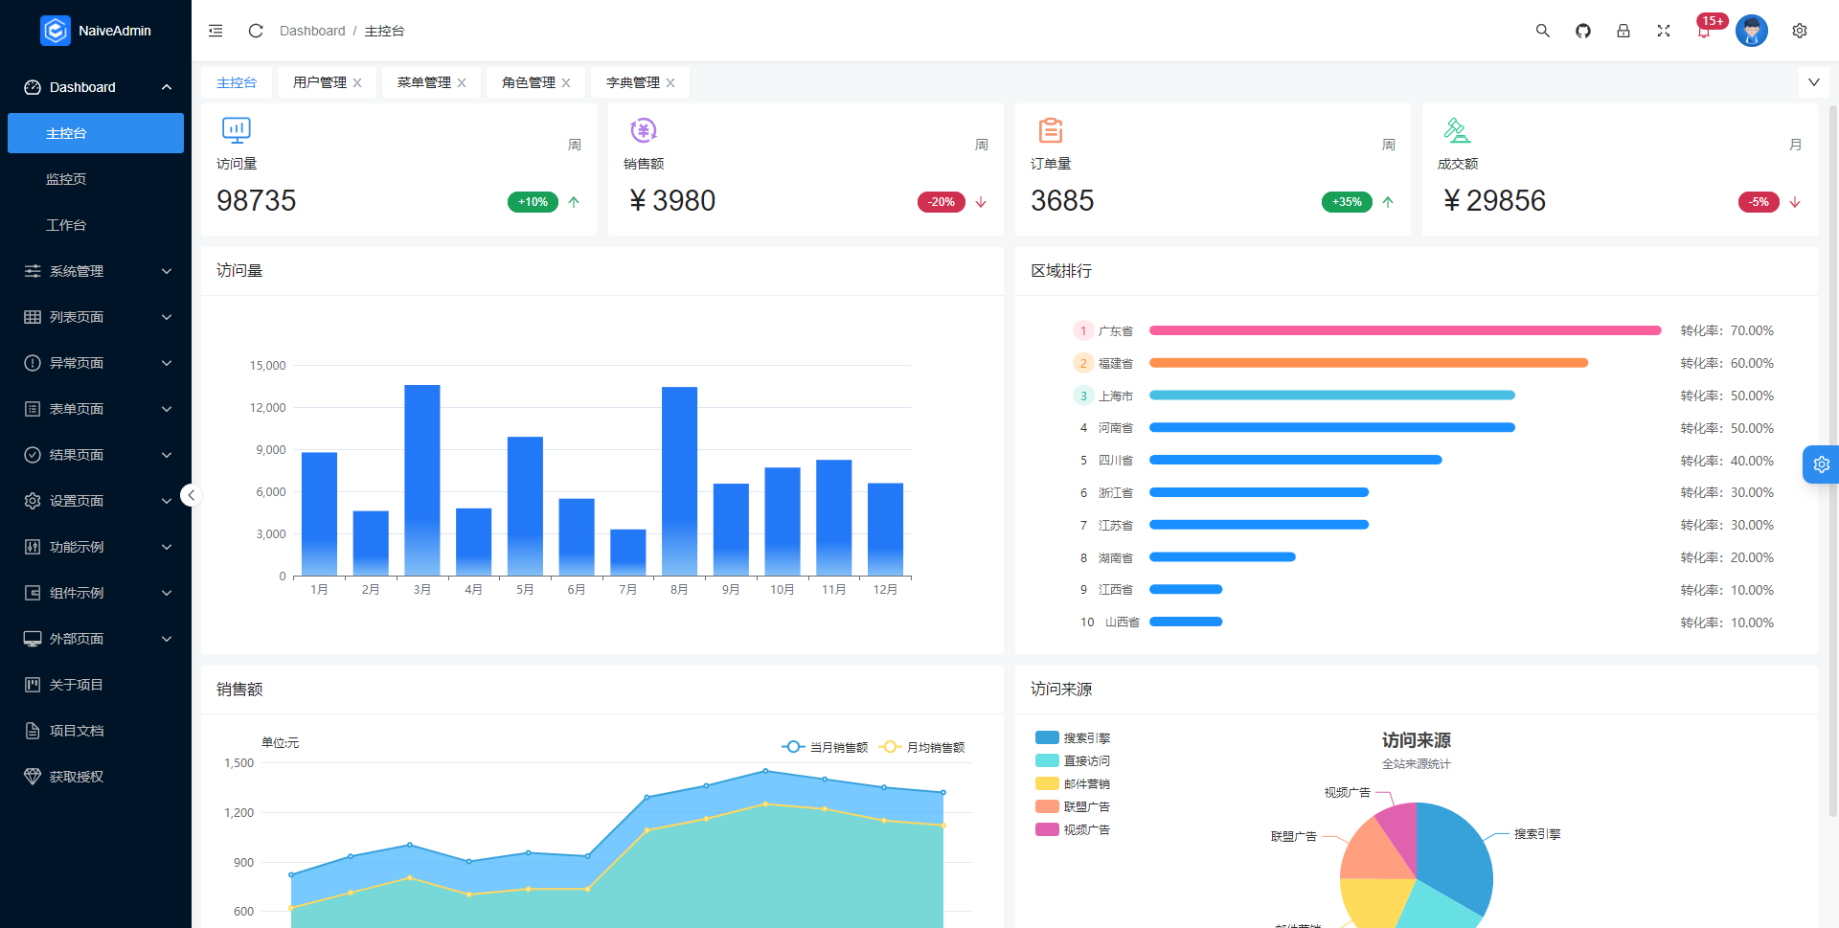Viewport: 1839px width, 928px height.
Task: Click the settings gear in top header
Action: pyautogui.click(x=1799, y=31)
